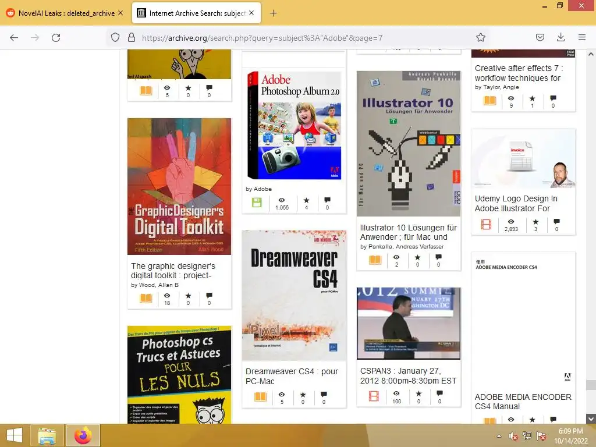Open File Explorer from the taskbar
Viewport: 596px width, 447px height.
[x=47, y=435]
